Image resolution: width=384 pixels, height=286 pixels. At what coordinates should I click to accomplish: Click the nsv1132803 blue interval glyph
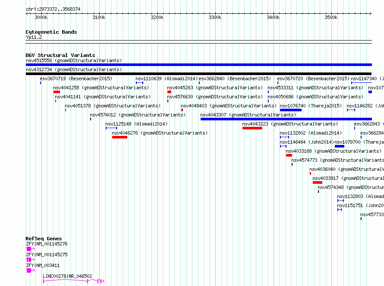341,201
